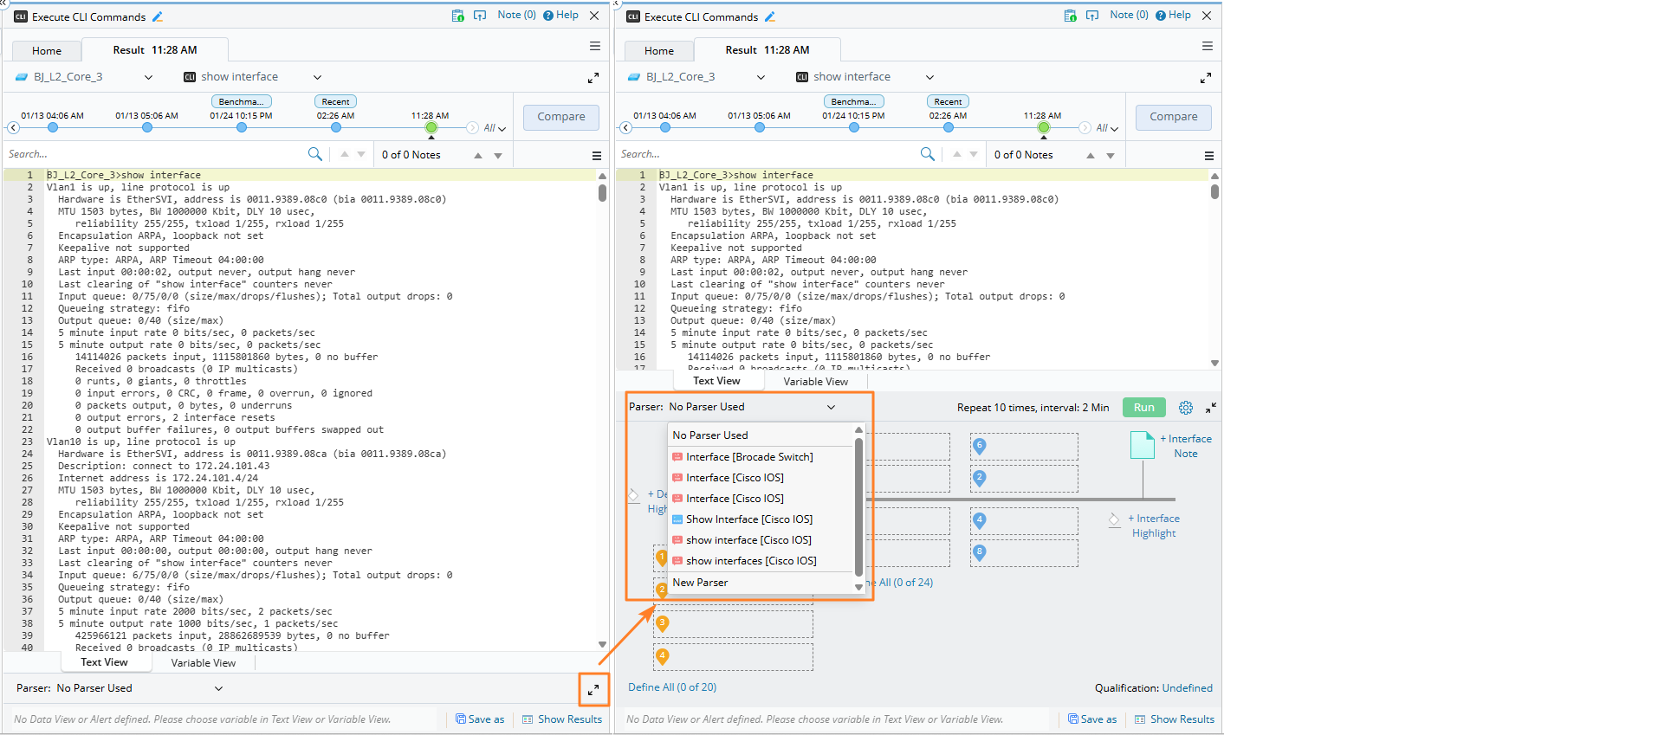Choose 'New Parser' in the parser list
Screen dimensions: 1658x735
(700, 583)
